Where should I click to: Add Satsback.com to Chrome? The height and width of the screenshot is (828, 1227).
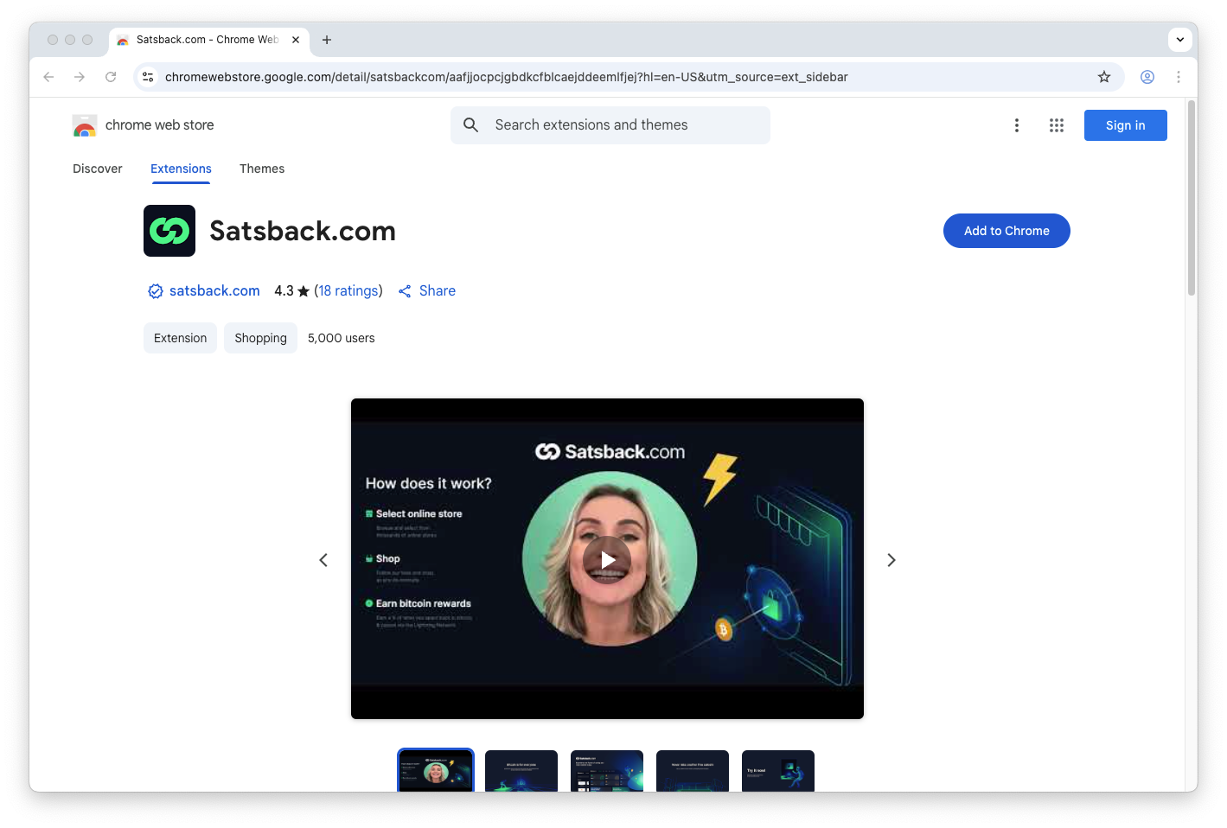tap(1007, 231)
